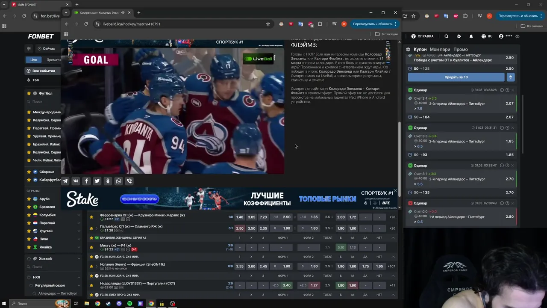This screenshot has width=547, height=308.
Task: Close the Stake banner ad
Action: pos(395,190)
